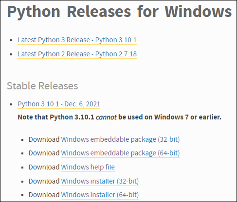Download Windows embeddable package (32-bit)
The image size is (237, 202).
(x=120, y=139)
